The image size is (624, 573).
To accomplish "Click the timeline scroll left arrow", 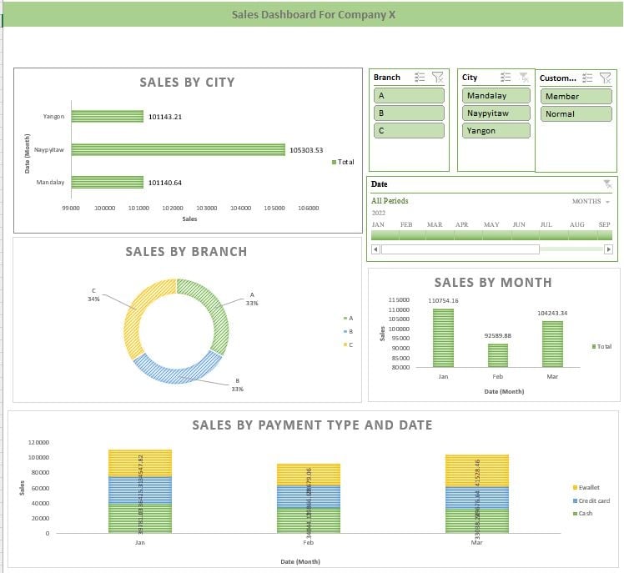I will click(375, 249).
